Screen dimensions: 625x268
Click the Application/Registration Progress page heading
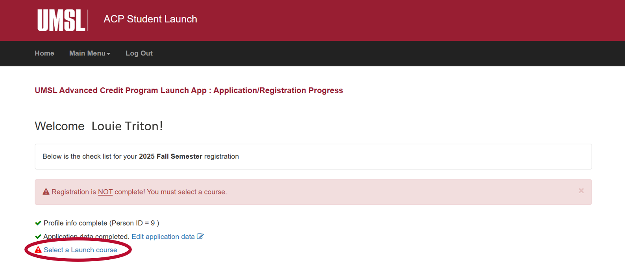point(189,91)
